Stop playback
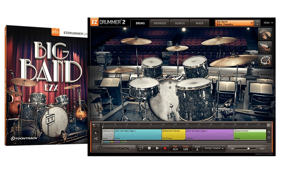The height and width of the screenshot is (172, 281). point(149,148)
